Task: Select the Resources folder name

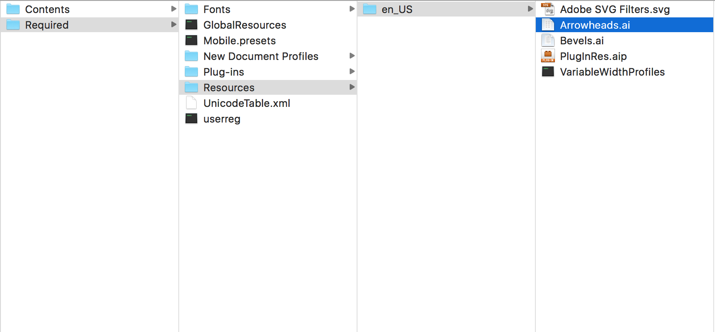Action: 229,88
